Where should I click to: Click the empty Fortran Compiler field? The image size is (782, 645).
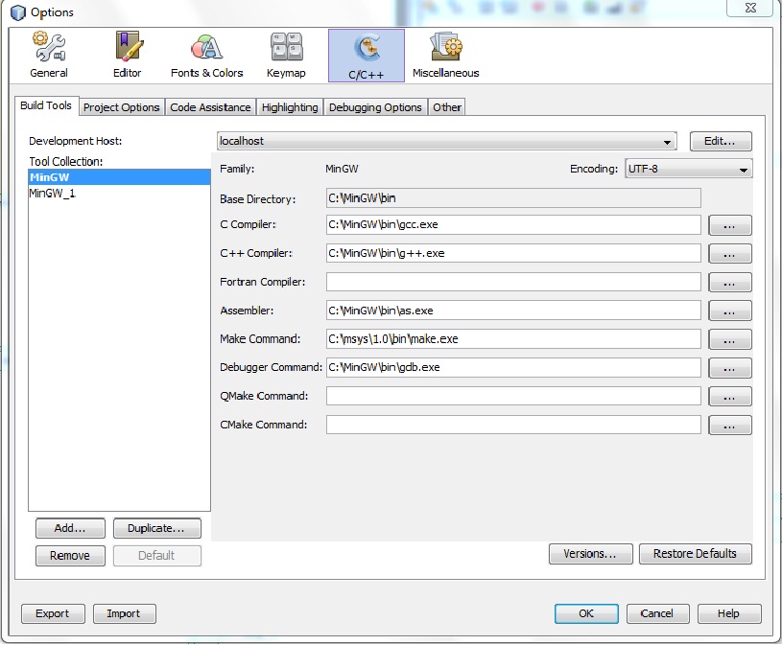pos(513,282)
